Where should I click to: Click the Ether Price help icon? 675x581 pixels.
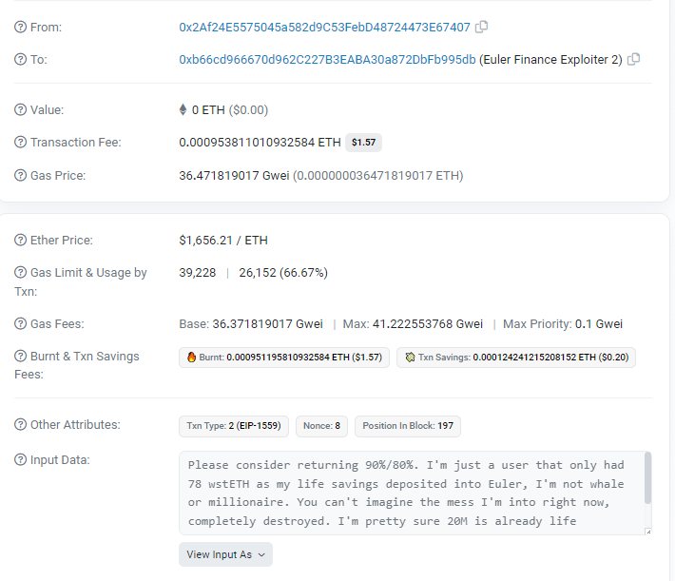(20, 240)
